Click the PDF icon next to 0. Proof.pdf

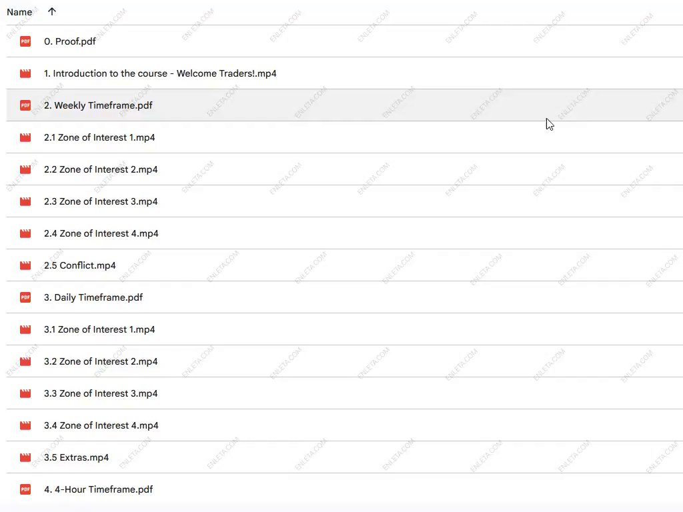[x=25, y=41]
